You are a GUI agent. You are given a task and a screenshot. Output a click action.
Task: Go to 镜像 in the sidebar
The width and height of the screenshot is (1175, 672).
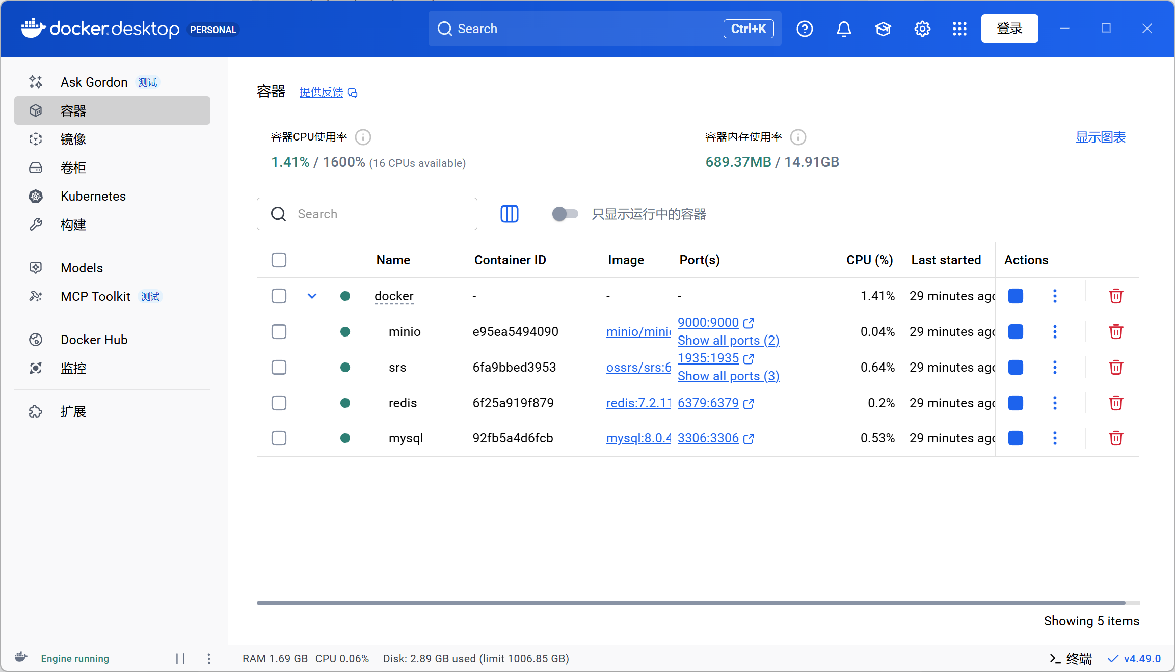tap(73, 139)
